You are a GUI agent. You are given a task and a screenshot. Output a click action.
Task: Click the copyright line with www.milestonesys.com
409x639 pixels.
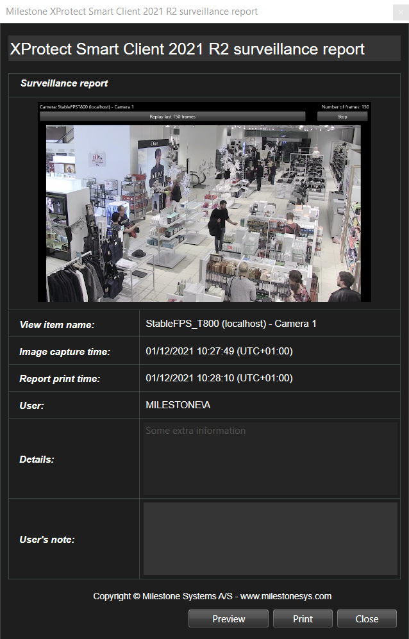pos(212,596)
